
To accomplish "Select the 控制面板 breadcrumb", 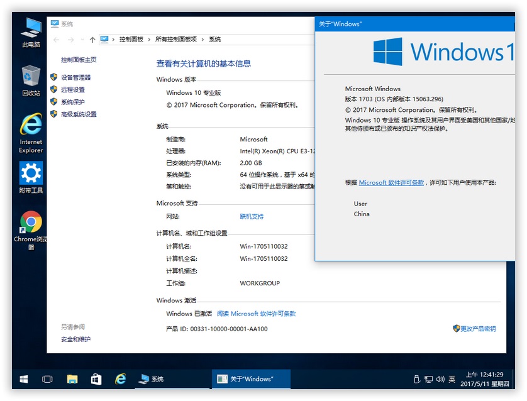I will (131, 40).
